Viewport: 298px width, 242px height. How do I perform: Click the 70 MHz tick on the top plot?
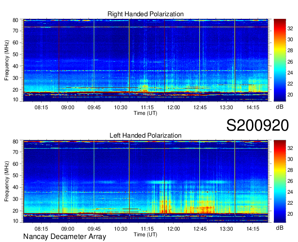tap(15, 31)
